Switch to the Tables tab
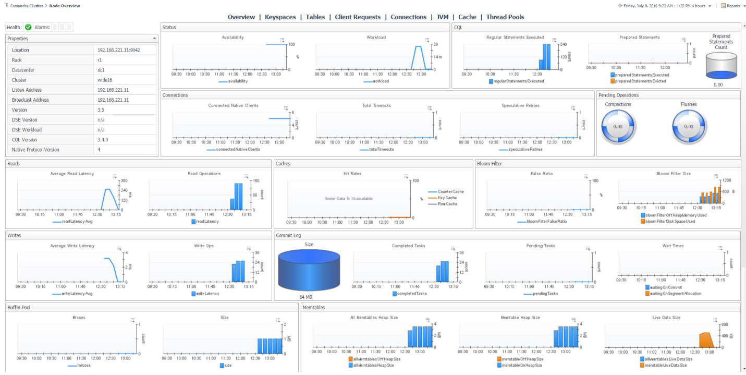Viewport: 746px width, 375px height. click(x=315, y=17)
